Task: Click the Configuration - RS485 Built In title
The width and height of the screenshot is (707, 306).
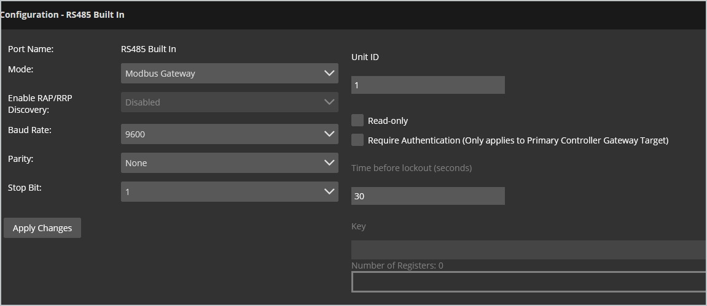Action: point(62,15)
